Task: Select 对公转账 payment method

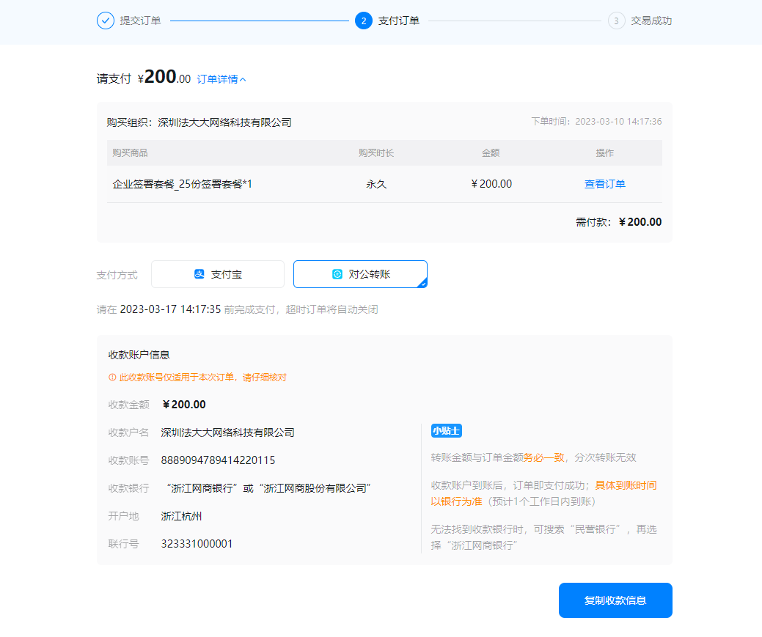Action: [x=360, y=274]
